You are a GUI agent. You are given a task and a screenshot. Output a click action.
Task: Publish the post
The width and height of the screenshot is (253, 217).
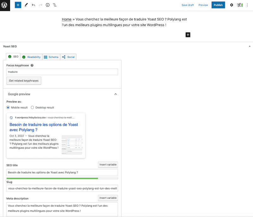click(x=218, y=5)
